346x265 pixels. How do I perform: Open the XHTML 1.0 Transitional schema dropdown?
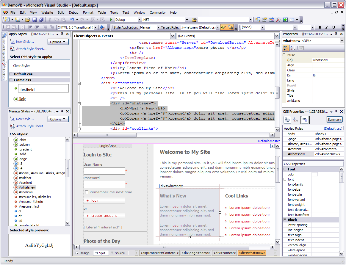click(x=95, y=27)
